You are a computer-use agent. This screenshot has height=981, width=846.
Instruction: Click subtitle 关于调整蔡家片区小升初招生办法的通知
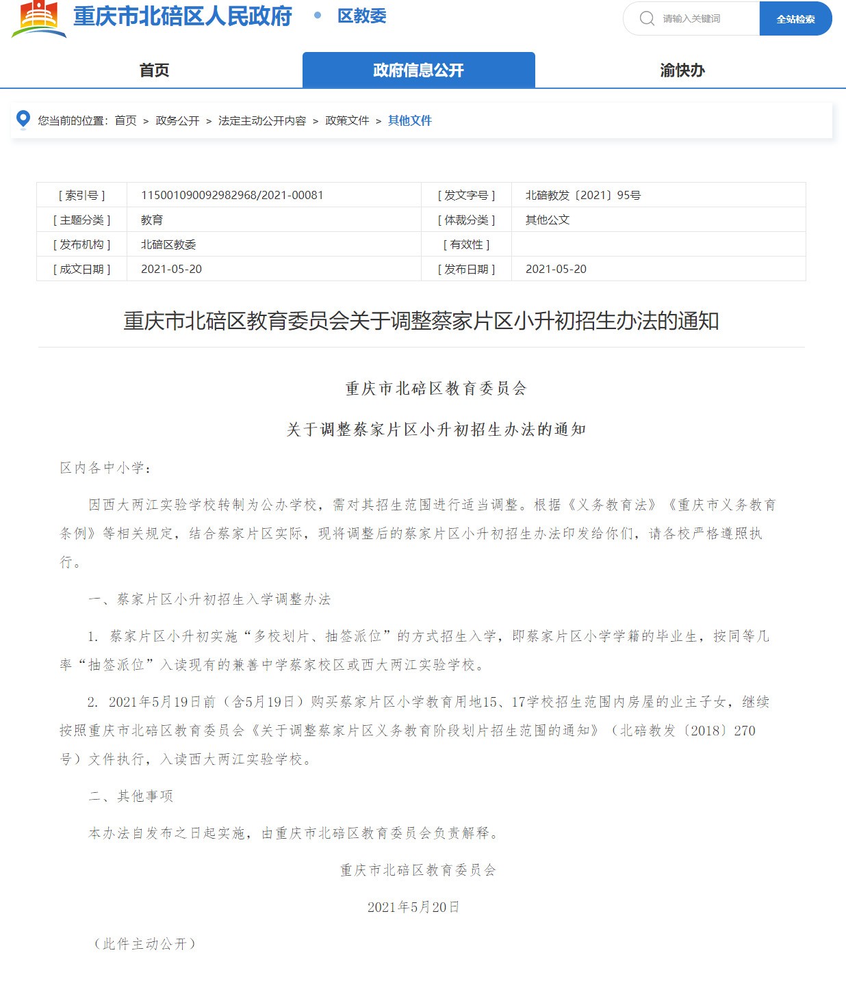[x=436, y=429]
